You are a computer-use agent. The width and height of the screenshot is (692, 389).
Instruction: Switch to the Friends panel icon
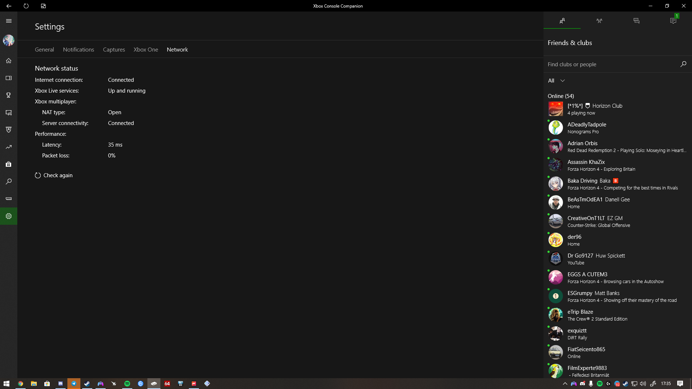pyautogui.click(x=562, y=21)
